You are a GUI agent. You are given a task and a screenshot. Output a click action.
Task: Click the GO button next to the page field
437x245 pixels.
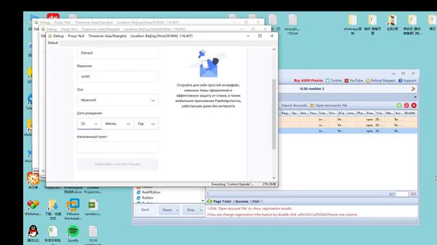tap(413, 194)
